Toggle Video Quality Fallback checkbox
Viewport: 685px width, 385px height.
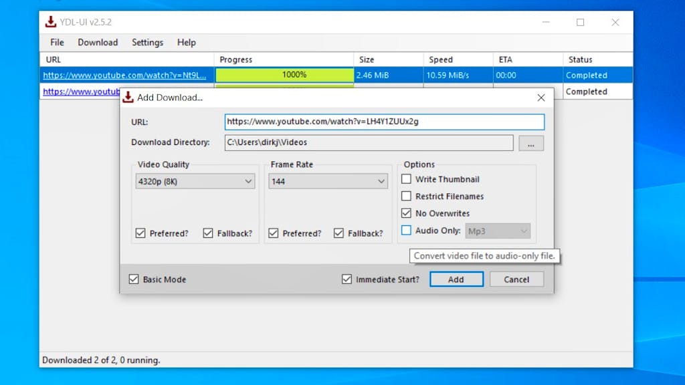(208, 233)
